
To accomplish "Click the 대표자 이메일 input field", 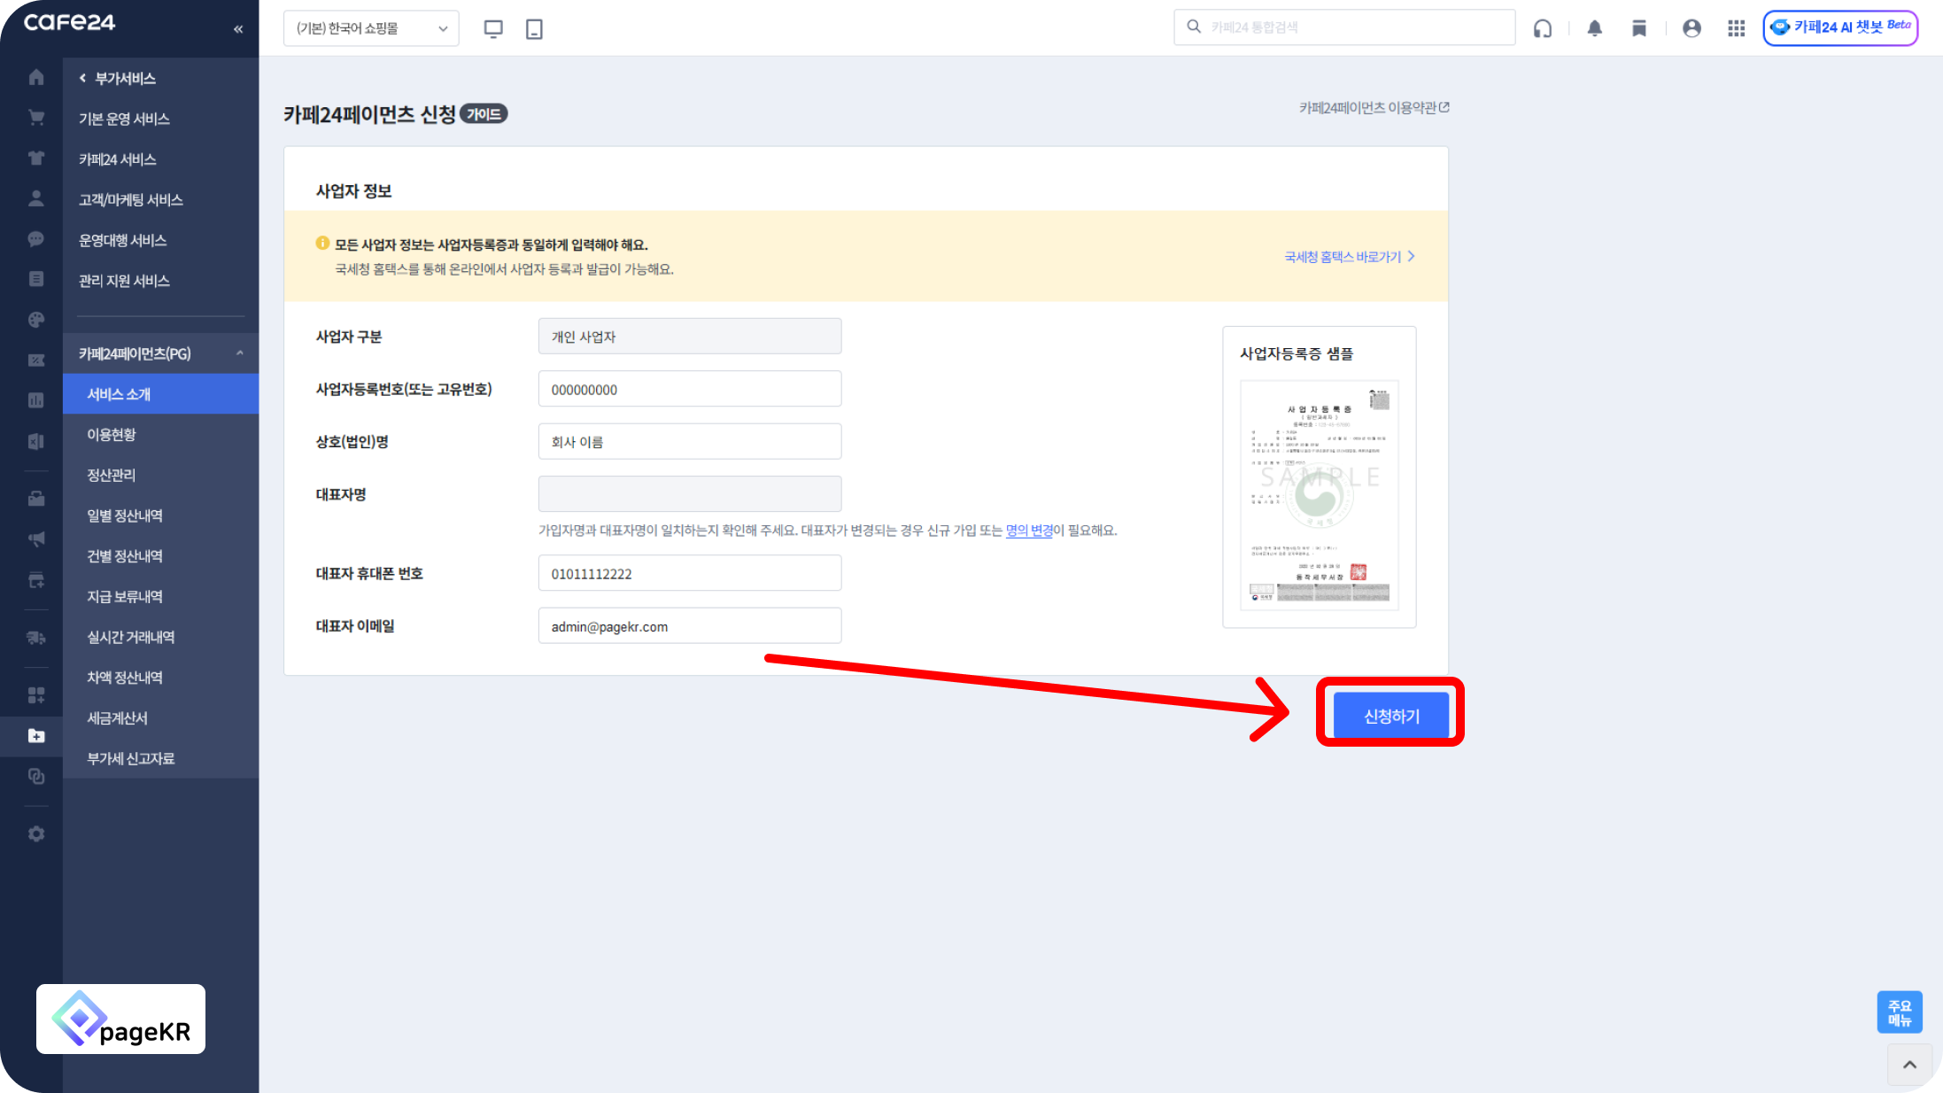I will pyautogui.click(x=689, y=625).
